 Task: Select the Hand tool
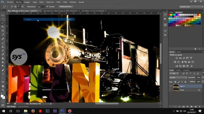click(x=3, y=86)
